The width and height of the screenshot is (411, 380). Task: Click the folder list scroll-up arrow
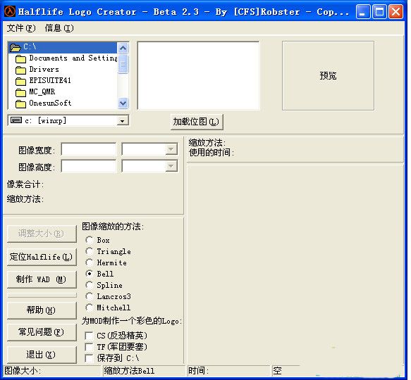pos(123,48)
